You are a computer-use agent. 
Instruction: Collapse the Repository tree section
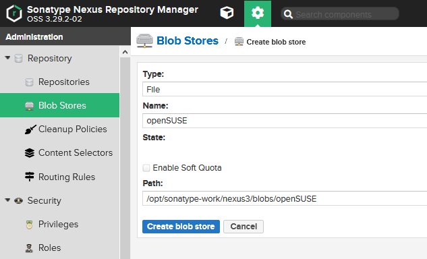coord(7,58)
